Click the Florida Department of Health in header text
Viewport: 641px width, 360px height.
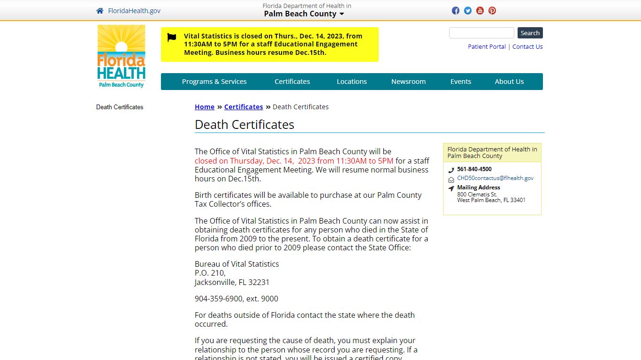(x=307, y=6)
